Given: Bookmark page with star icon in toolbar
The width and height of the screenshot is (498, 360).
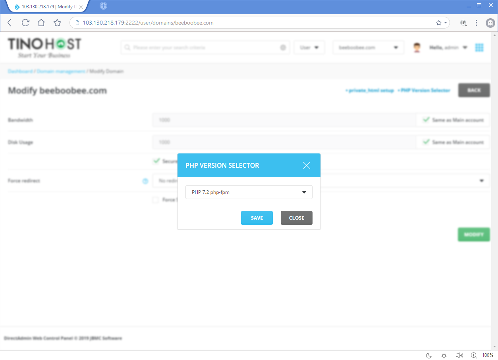Looking at the screenshot, I should [57, 23].
